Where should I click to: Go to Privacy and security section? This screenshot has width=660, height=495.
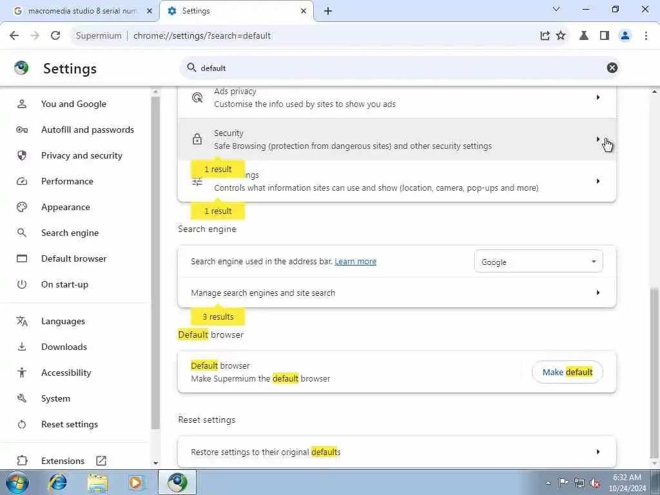(x=82, y=155)
